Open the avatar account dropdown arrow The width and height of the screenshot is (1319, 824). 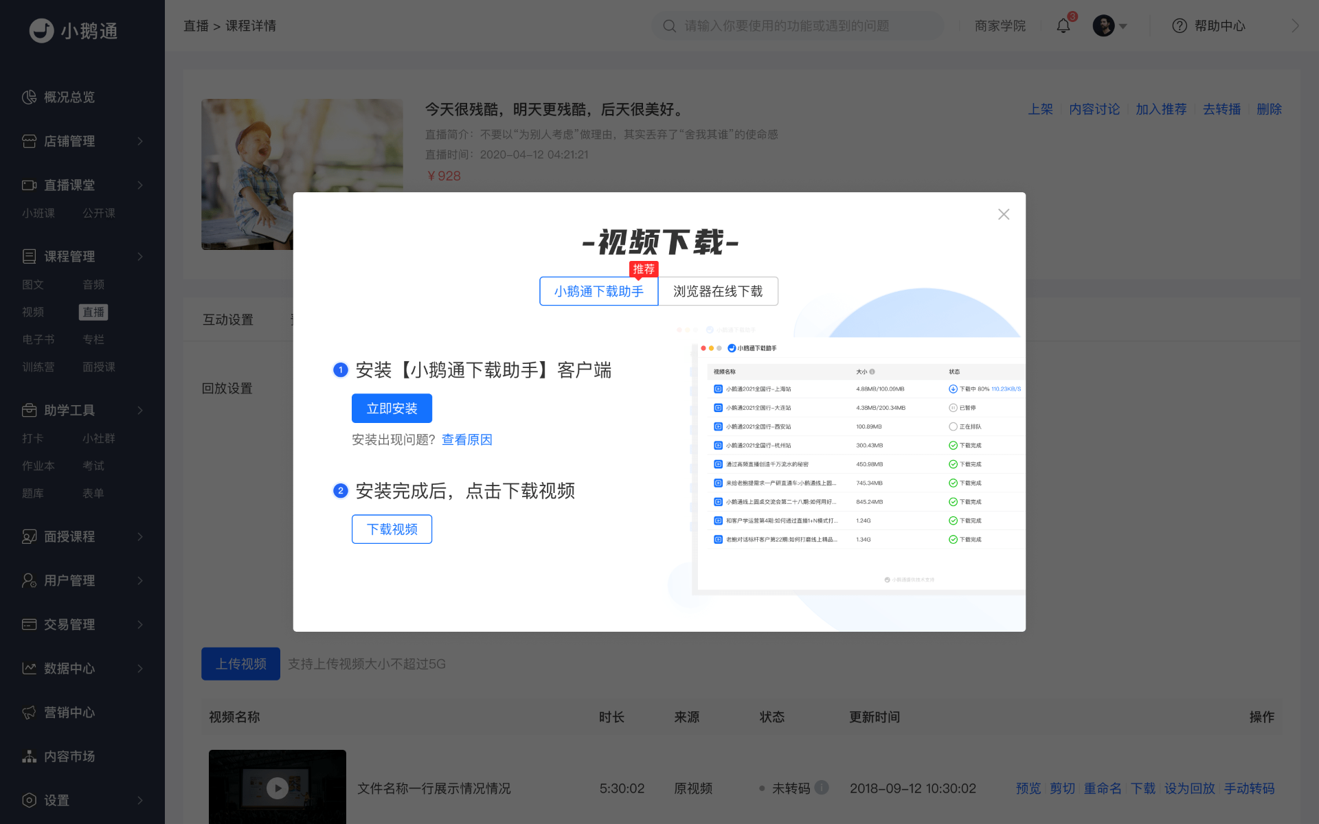point(1123,27)
